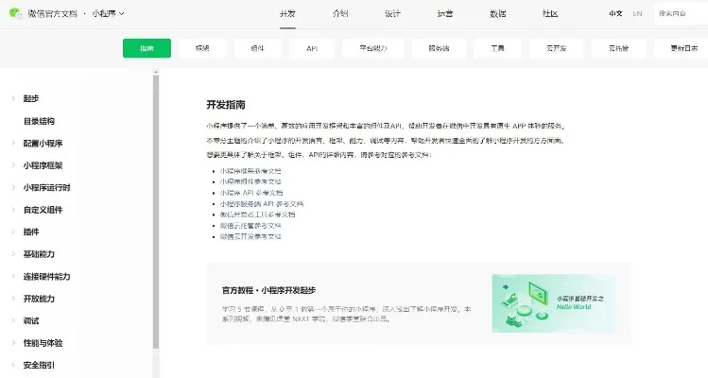Switch to the 介绍 top tab

click(x=340, y=13)
